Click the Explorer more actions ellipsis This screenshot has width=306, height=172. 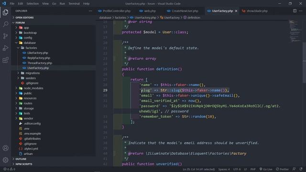[x=90, y=11]
